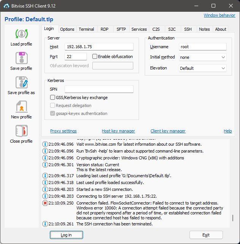240x244 pixels.
Task: Toggle GSS/Kerberos key exchange checkbox
Action: (53, 98)
